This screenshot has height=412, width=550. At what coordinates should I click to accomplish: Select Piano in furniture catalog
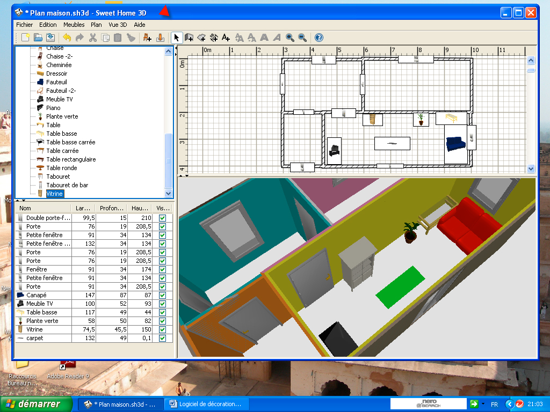(53, 108)
